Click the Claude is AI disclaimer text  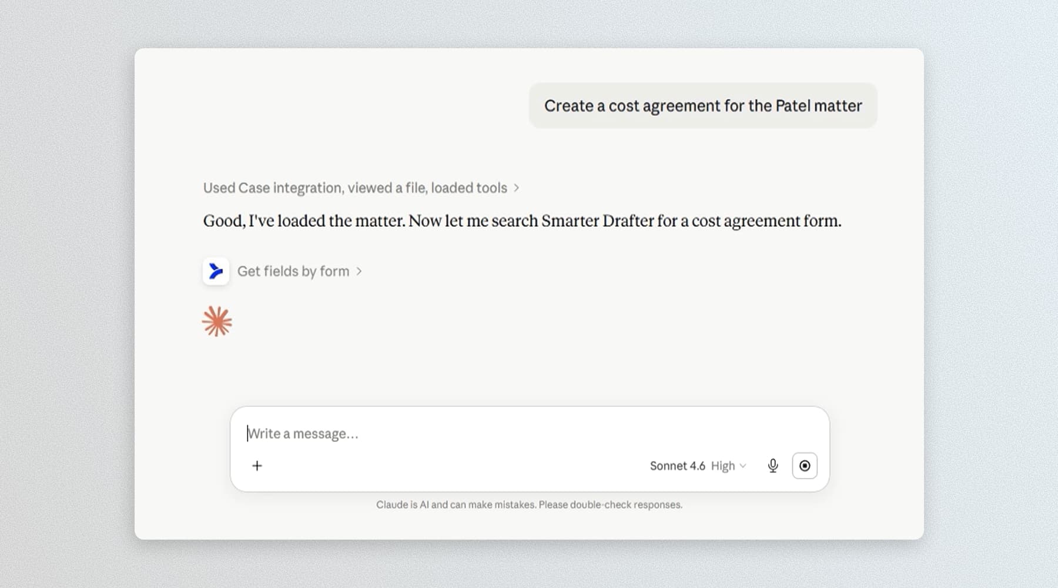529,505
